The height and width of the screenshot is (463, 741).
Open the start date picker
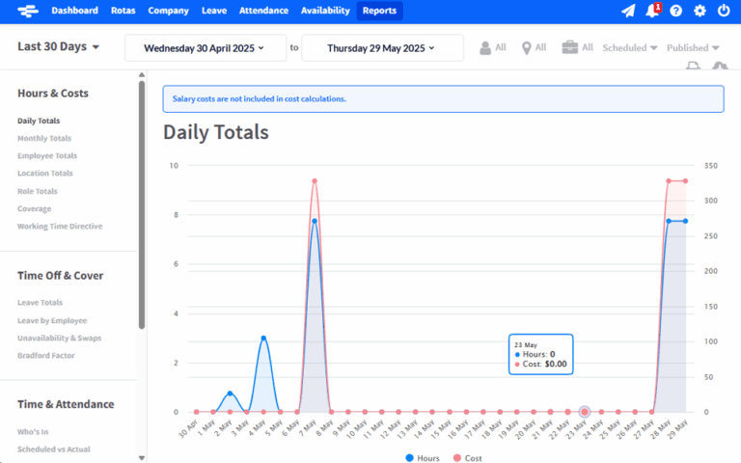(x=206, y=47)
